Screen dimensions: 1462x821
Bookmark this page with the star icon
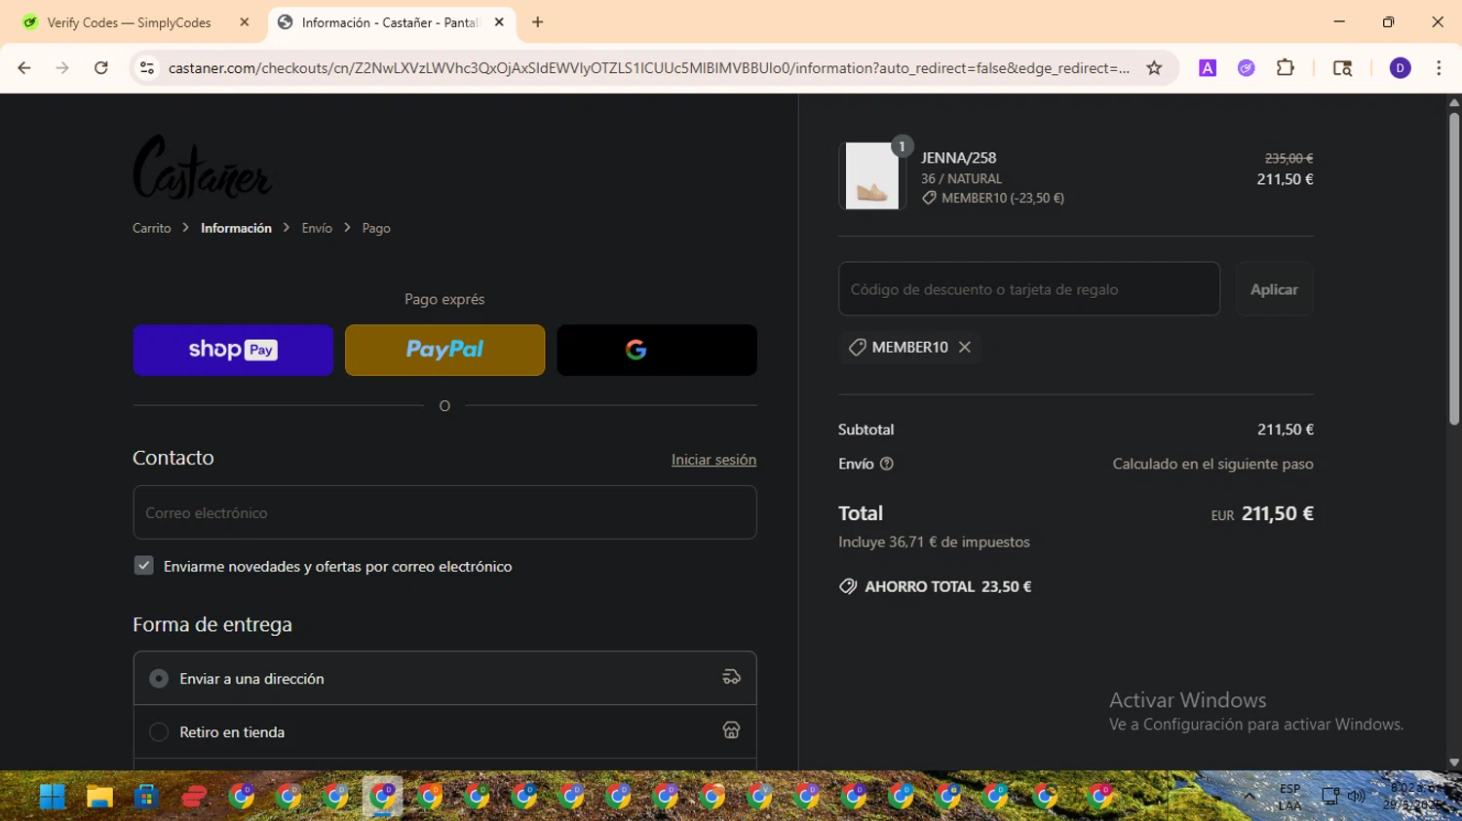click(1154, 68)
